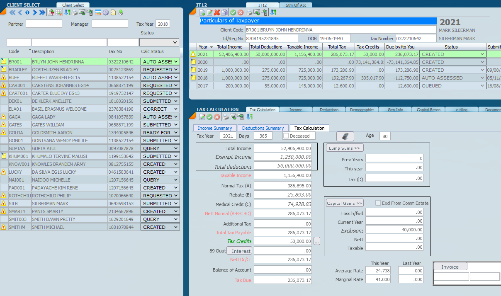
Task: Expand Calc Status dropdown for BRADLEY row
Action: point(176,70)
